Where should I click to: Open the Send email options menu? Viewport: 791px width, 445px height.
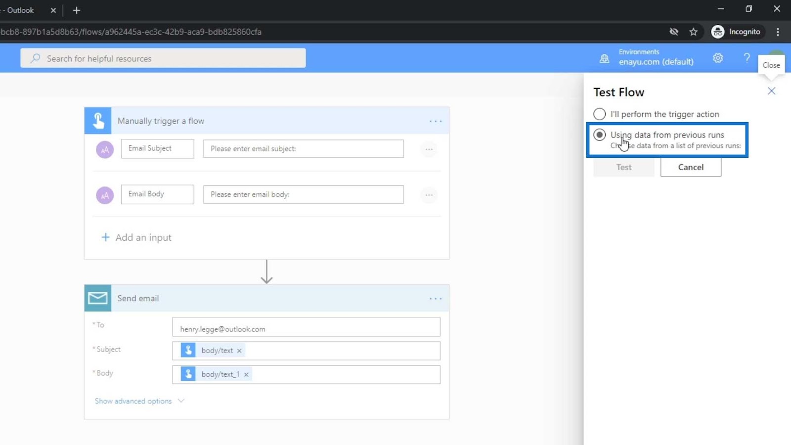pyautogui.click(x=436, y=299)
